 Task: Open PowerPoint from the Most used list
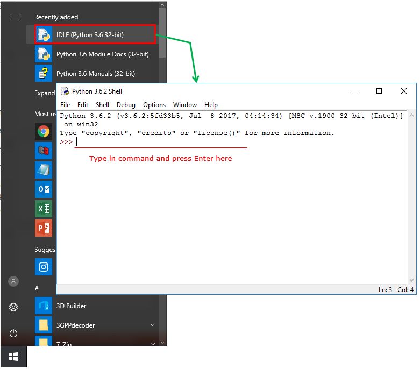click(44, 228)
